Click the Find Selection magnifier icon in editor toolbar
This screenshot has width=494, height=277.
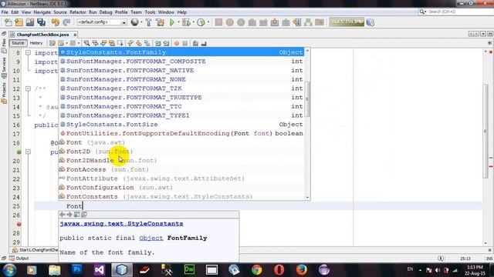coord(86,43)
